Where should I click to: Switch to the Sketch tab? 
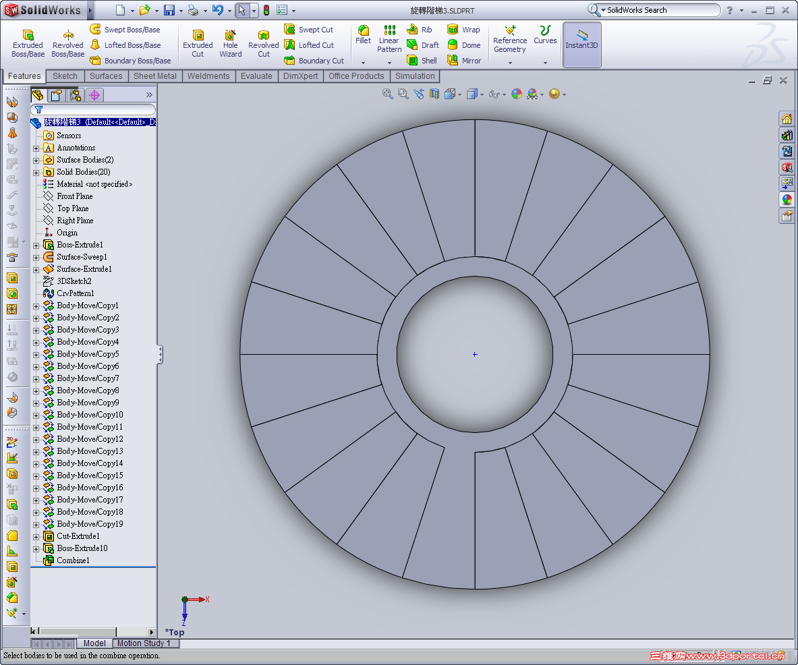[x=65, y=76]
